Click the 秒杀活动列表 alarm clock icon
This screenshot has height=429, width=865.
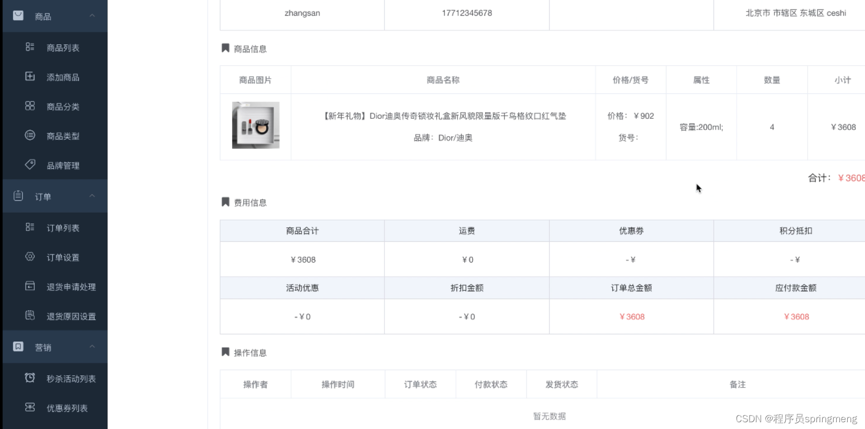coord(30,378)
